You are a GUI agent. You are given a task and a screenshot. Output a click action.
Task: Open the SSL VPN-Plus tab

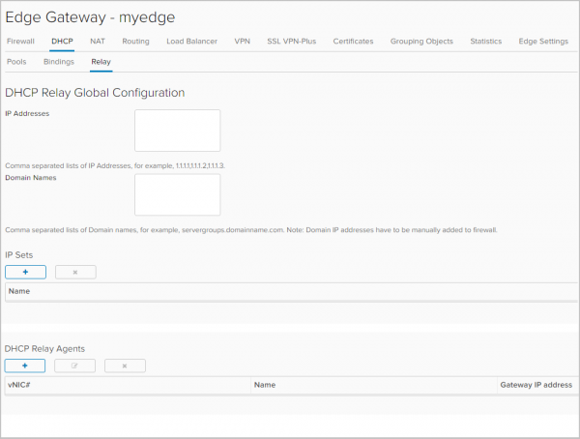[x=291, y=42]
